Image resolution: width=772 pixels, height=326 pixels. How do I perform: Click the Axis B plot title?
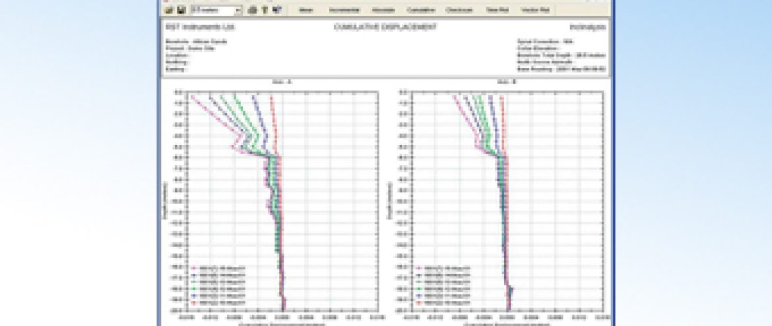[x=507, y=82]
